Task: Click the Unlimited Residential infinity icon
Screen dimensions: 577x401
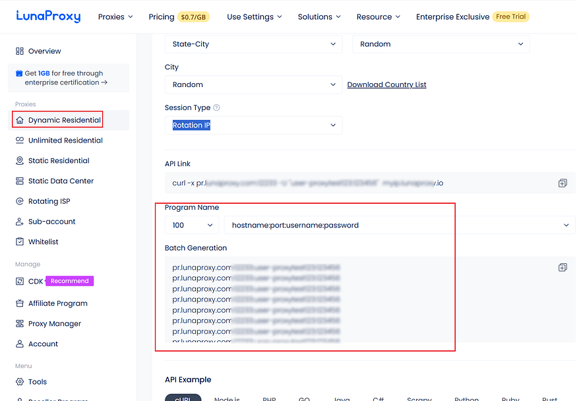Action: pyautogui.click(x=20, y=140)
